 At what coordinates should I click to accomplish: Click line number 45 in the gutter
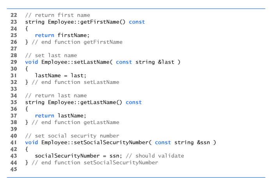(x=14, y=169)
